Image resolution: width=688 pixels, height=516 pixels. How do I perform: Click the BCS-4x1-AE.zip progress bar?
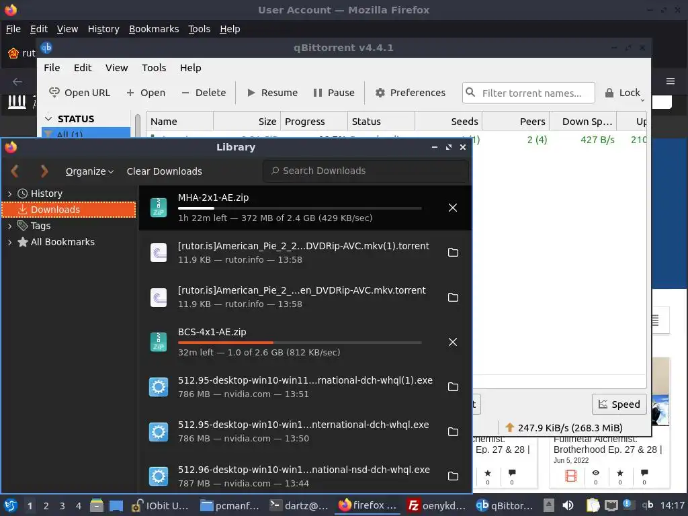(300, 342)
